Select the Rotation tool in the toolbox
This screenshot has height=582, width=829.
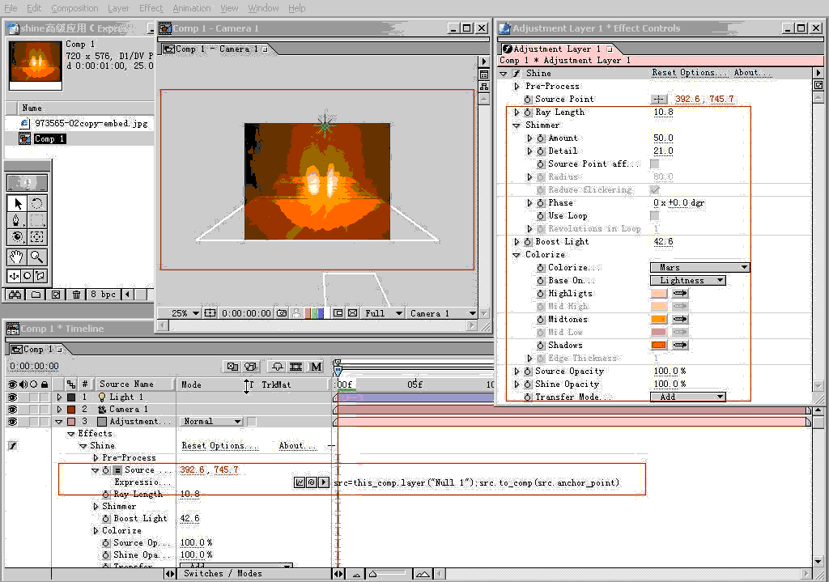pos(36,203)
